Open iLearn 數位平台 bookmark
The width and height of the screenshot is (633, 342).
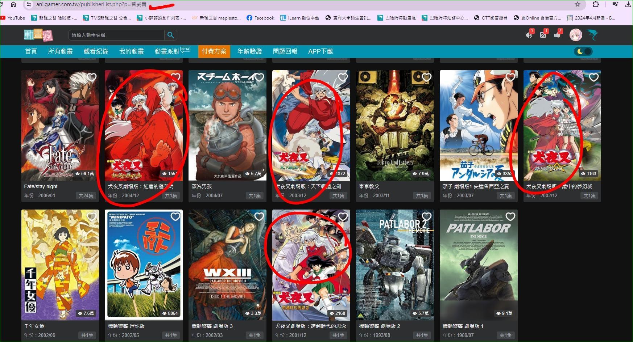pyautogui.click(x=300, y=18)
